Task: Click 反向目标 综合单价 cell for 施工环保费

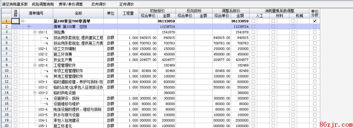Action: 185,54
